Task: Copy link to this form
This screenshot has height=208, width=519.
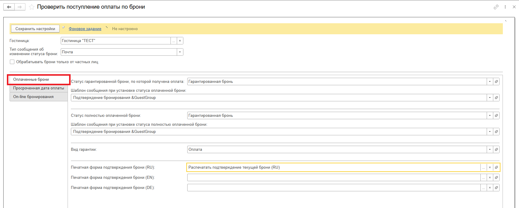Action: [496, 7]
